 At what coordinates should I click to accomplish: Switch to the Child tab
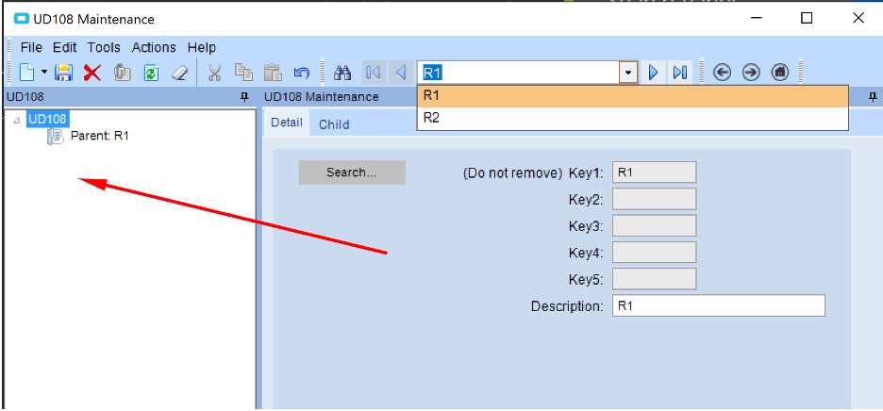click(x=334, y=124)
